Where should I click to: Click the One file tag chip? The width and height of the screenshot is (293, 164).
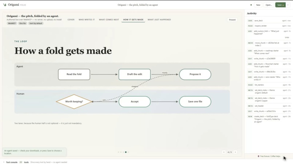23,23
